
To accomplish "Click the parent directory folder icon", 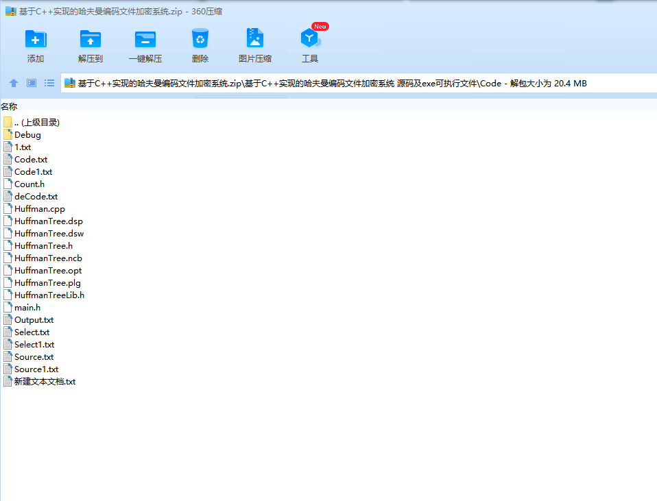I will (x=8, y=122).
